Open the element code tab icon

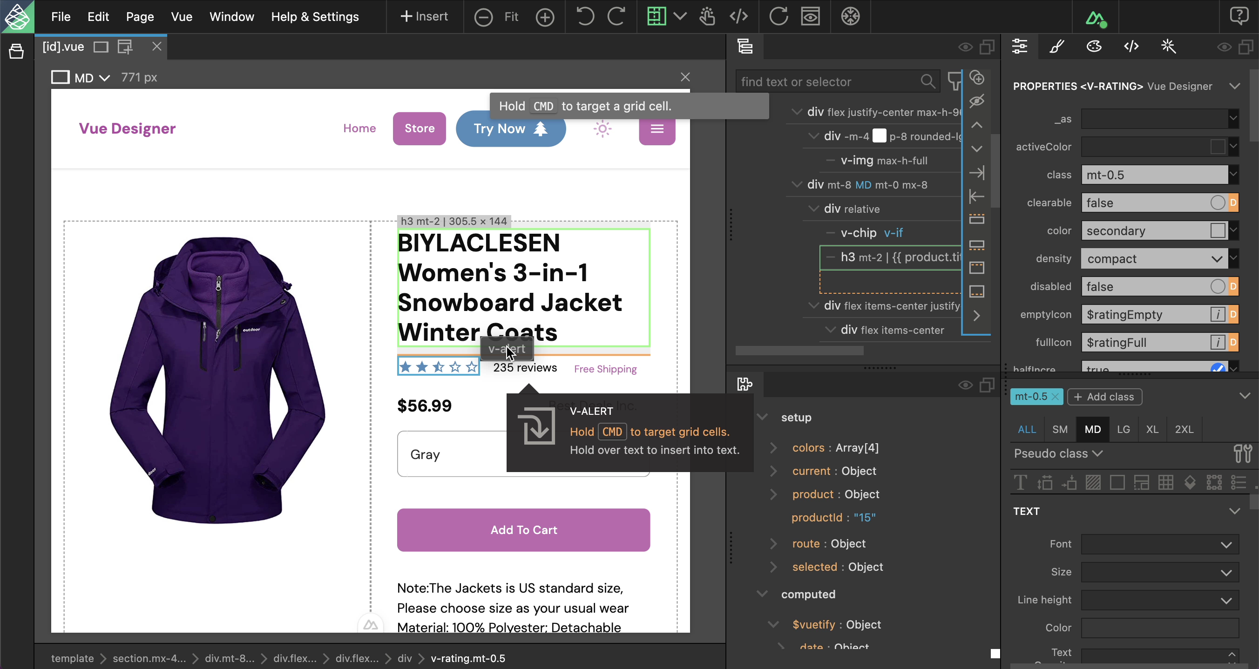click(1131, 46)
